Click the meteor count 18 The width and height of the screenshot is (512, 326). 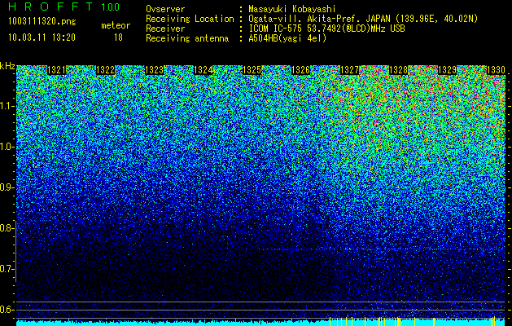pos(118,37)
